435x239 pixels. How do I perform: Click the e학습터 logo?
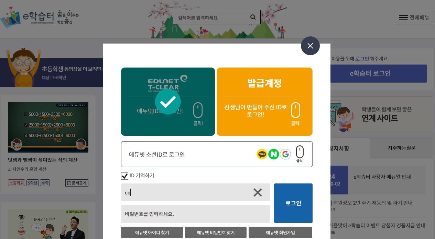pyautogui.click(x=40, y=17)
